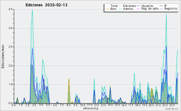Click the IP legend label

pos(166,6)
